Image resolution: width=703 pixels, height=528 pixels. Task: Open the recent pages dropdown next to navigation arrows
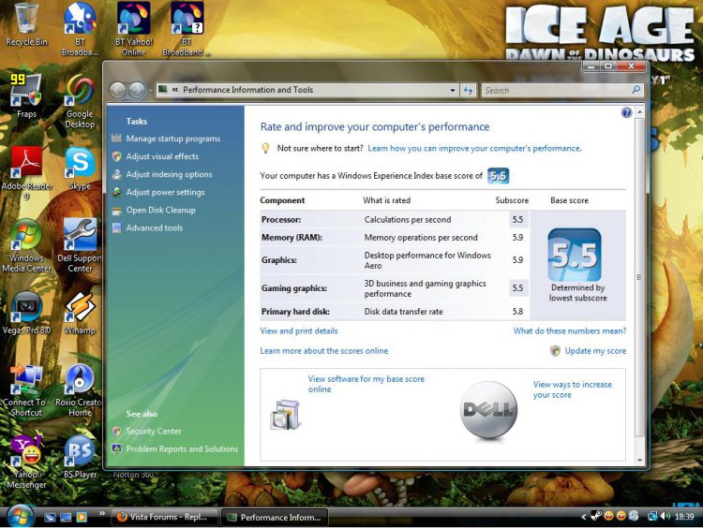pos(150,90)
